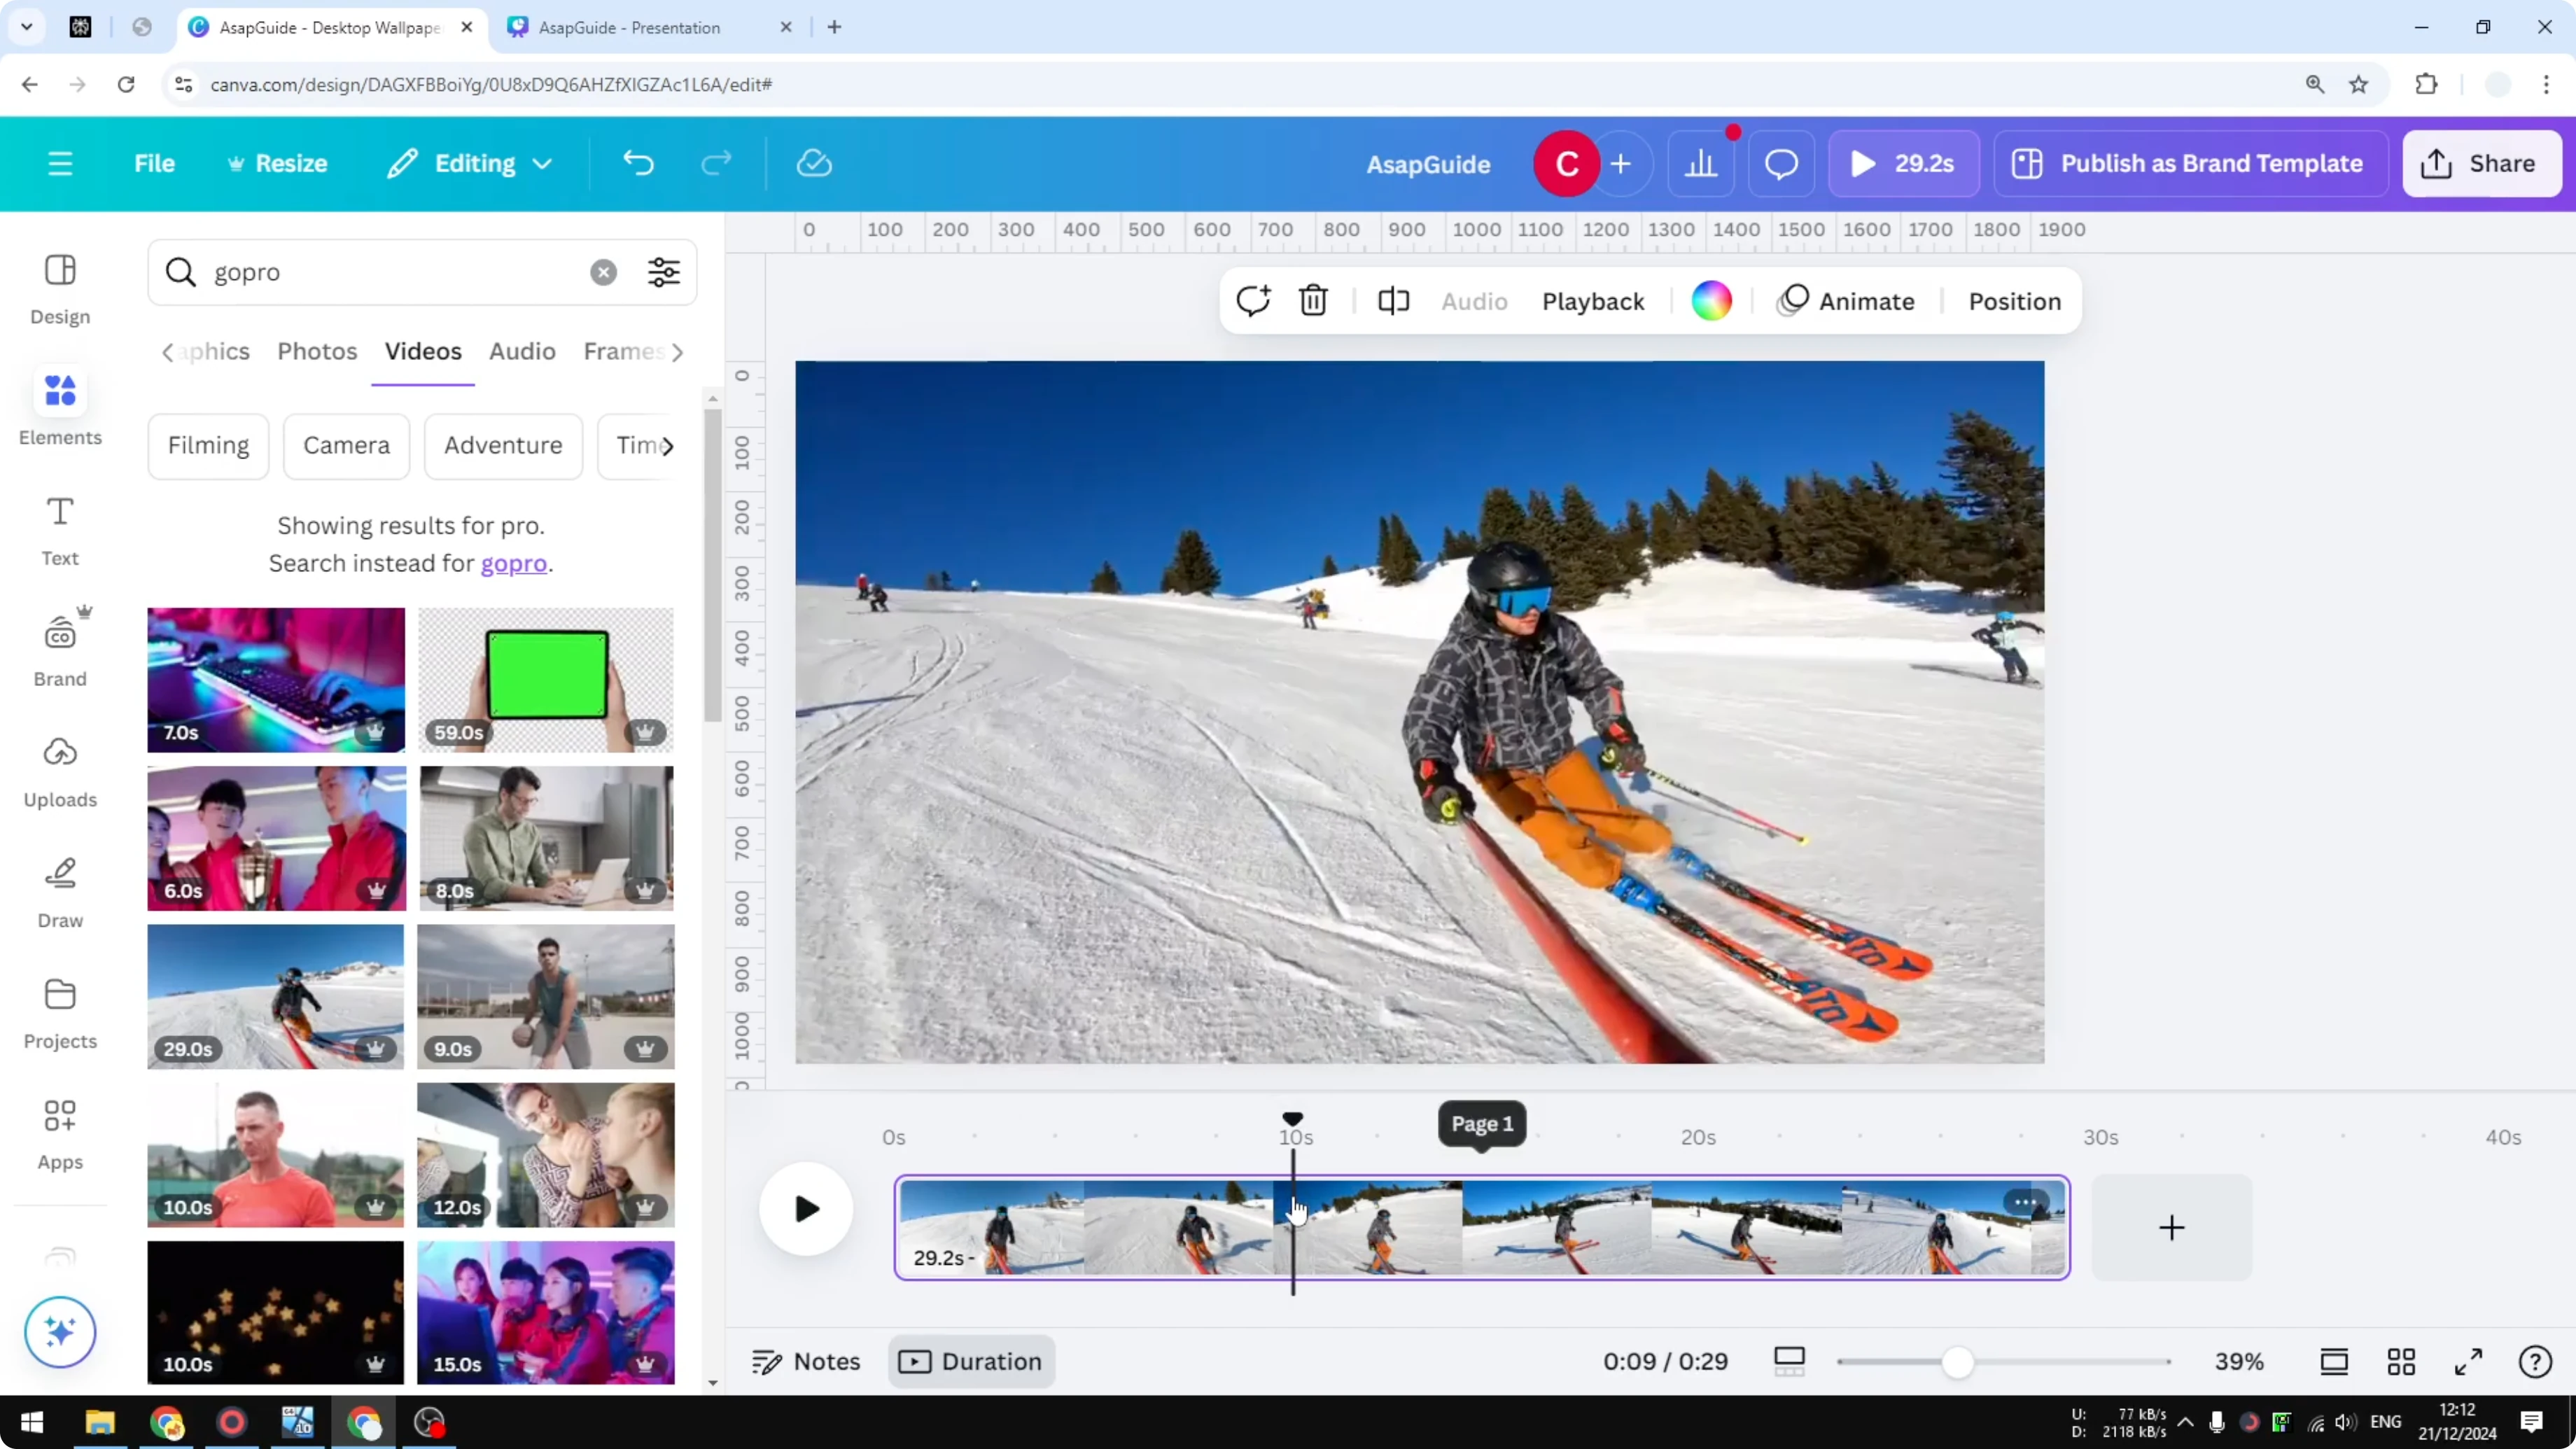Delete the selected video clip

[1313, 301]
